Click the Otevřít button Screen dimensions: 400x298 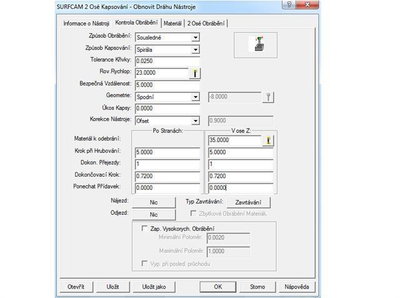76,287
